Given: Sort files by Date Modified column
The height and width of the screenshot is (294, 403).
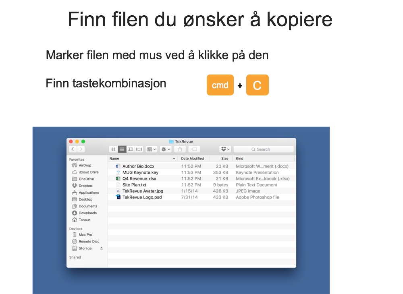Looking at the screenshot, I should [x=193, y=159].
